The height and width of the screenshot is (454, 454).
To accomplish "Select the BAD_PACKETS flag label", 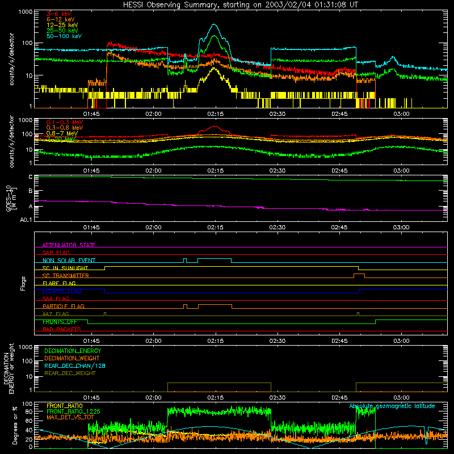I will point(62,329).
